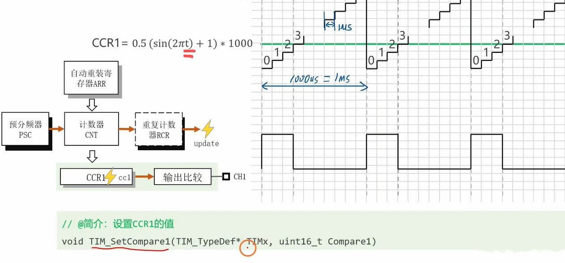Screen dimensions: 565x263
Task: Click the TIM_TypeDef* type in code
Action: click(208, 242)
